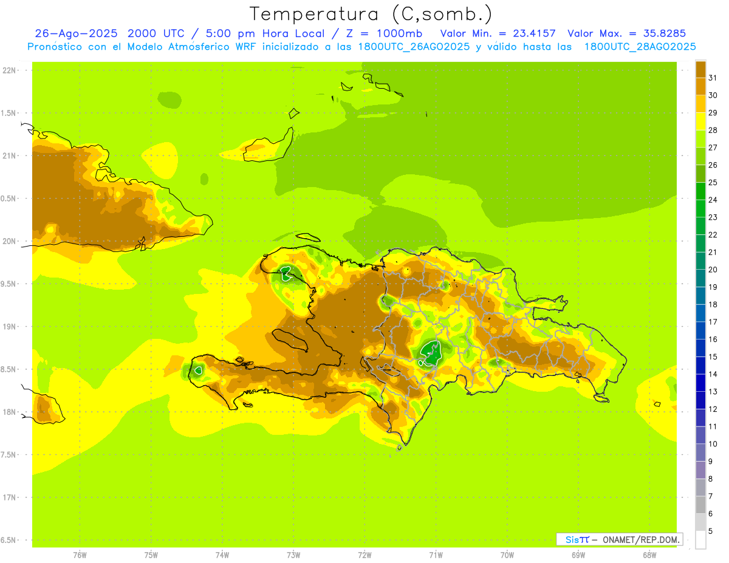Click the colorbar label '31'
The width and height of the screenshot is (729, 563).
point(713,78)
